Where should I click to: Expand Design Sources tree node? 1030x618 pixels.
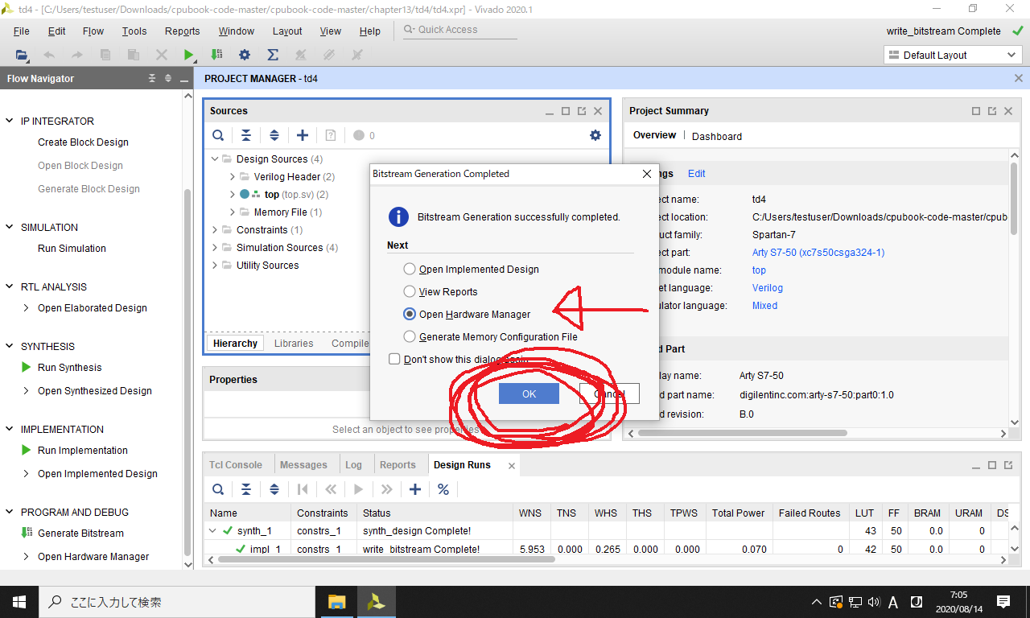pos(215,159)
